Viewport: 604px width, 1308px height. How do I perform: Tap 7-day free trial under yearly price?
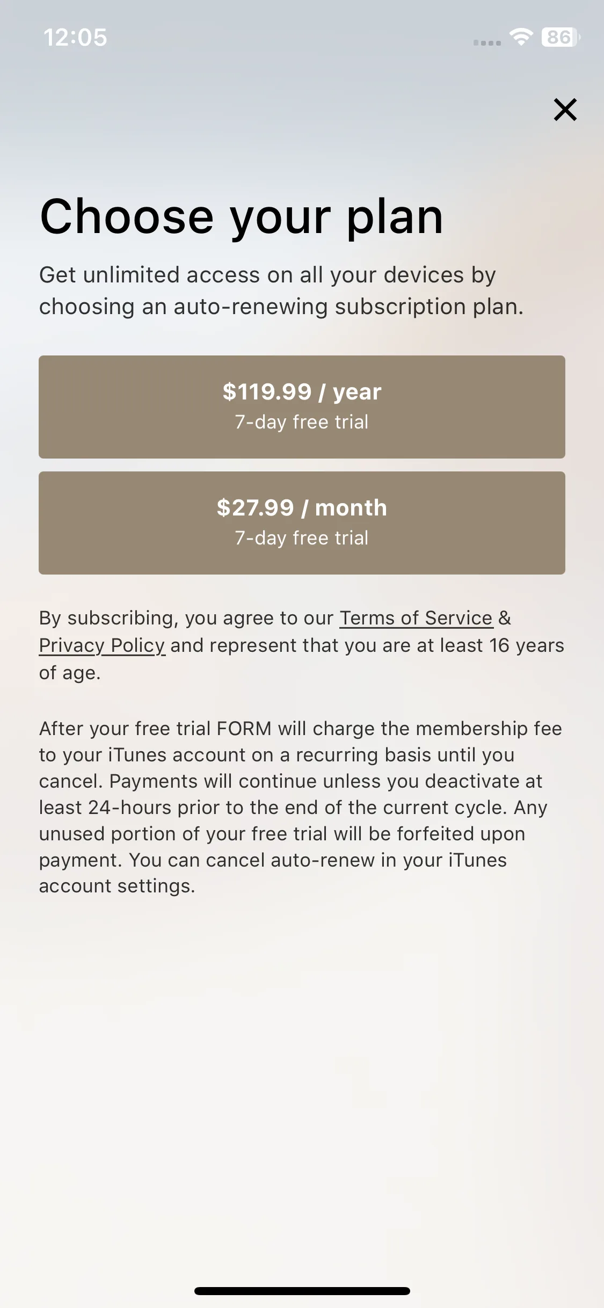tap(302, 422)
